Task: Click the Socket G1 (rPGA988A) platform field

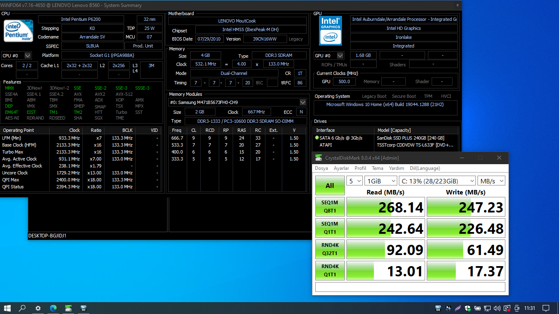Action: click(x=112, y=55)
